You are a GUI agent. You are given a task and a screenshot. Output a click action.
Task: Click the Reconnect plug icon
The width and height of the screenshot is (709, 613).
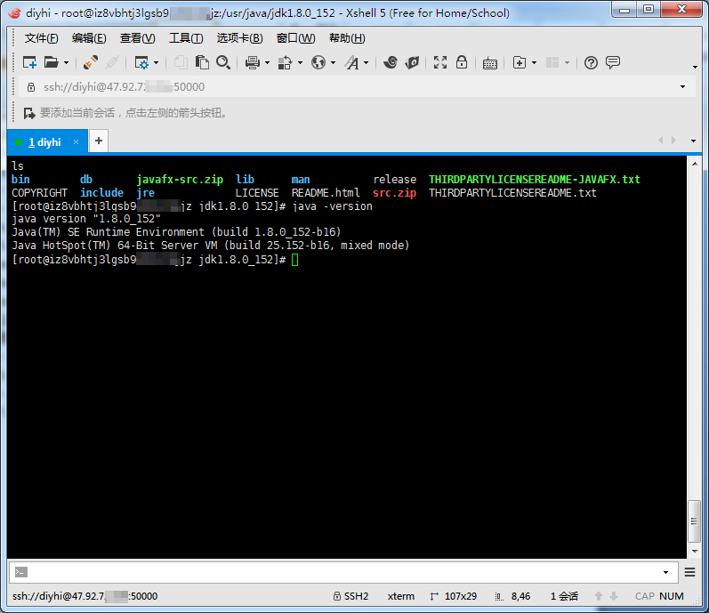pyautogui.click(x=91, y=62)
